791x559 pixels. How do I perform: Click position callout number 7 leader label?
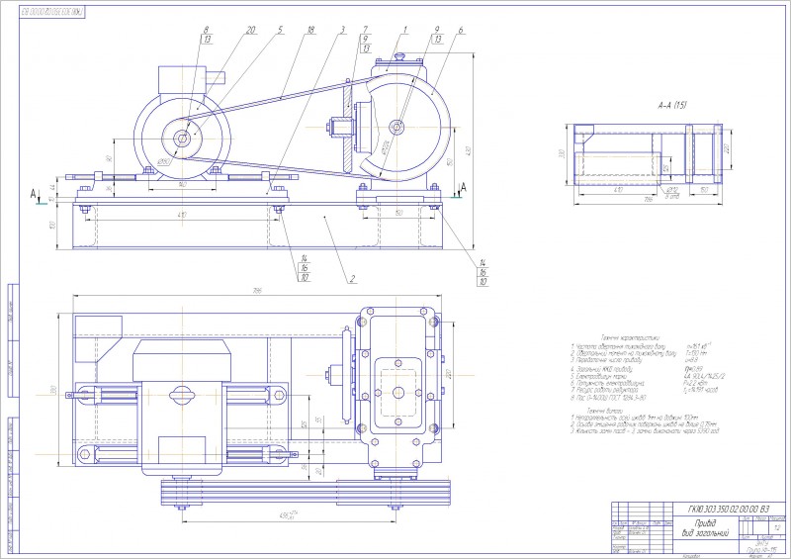click(365, 30)
